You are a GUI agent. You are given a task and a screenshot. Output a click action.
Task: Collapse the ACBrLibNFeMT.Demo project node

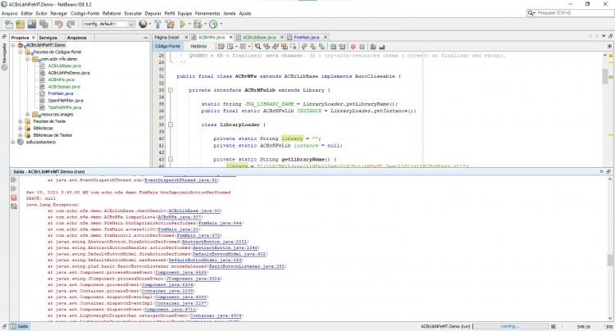click(x=13, y=45)
